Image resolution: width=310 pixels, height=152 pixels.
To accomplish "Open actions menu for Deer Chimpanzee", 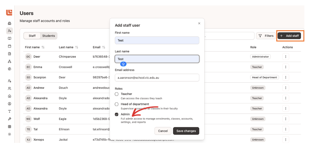I will click(x=286, y=57).
